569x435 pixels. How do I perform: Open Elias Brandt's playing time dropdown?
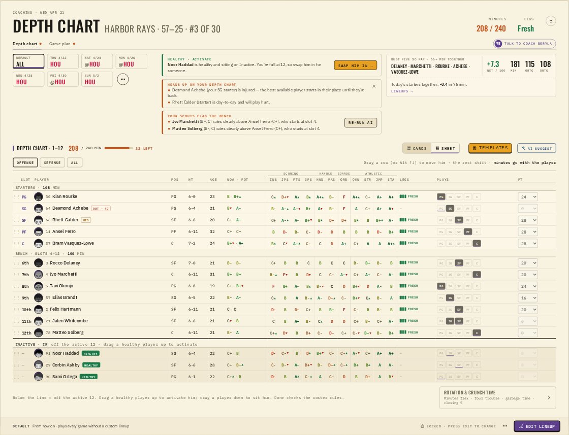pyautogui.click(x=528, y=297)
